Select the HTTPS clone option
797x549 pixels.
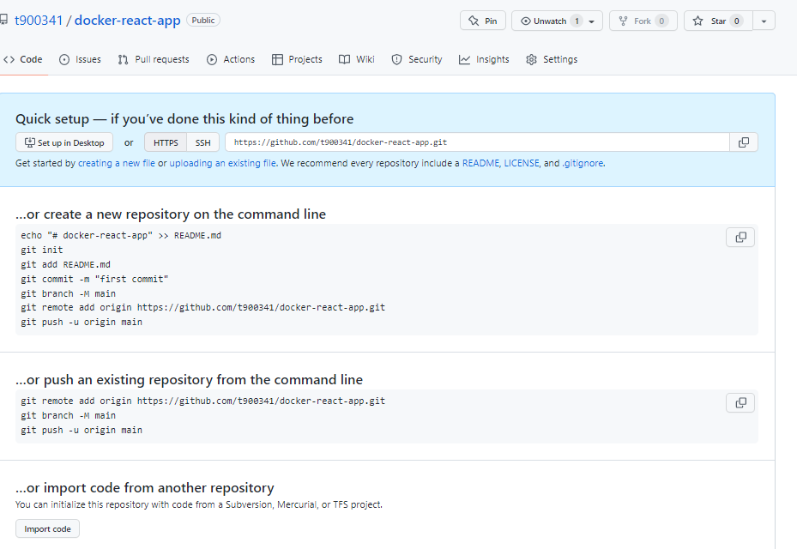pyautogui.click(x=166, y=142)
